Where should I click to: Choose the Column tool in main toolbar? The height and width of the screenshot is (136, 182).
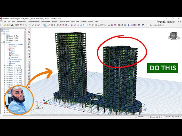click(x=55, y=25)
